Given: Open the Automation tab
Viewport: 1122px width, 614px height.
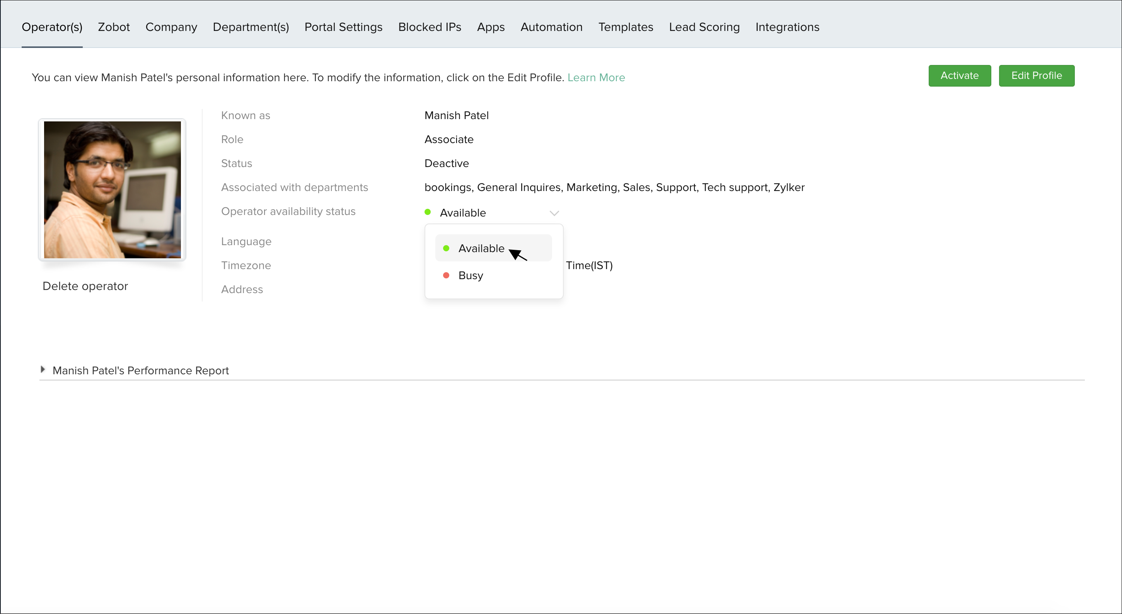Looking at the screenshot, I should pos(551,27).
